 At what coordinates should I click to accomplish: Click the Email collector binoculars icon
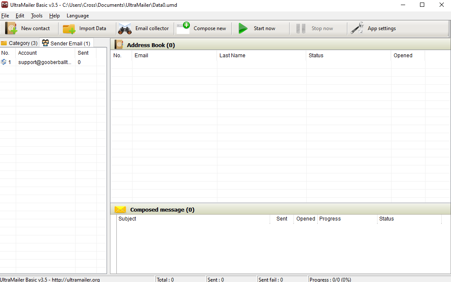(x=125, y=29)
